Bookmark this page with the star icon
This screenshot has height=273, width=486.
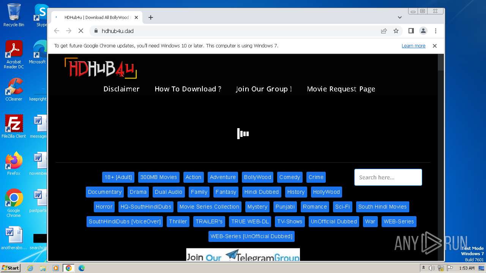pyautogui.click(x=396, y=31)
